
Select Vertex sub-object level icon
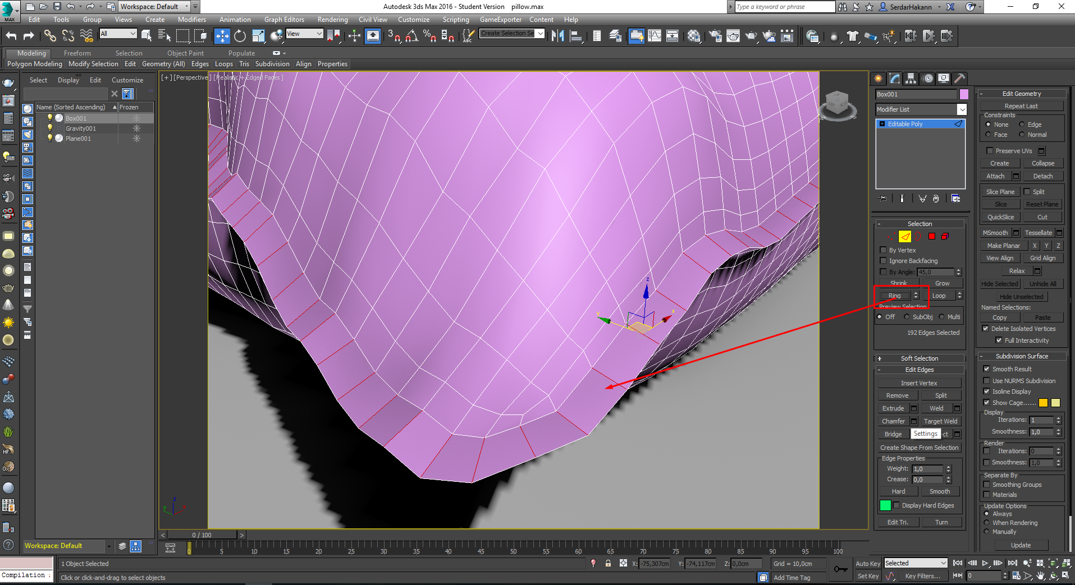coord(890,237)
